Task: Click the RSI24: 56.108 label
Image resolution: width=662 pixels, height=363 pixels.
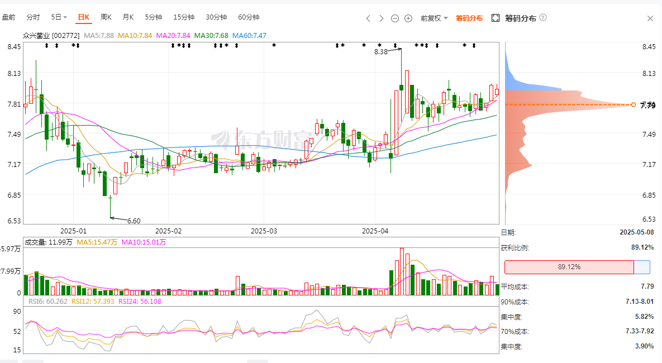Action: coord(140,302)
